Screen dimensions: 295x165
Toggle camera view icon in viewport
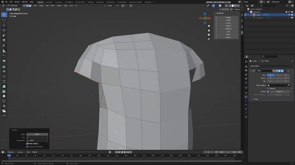tap(209, 35)
